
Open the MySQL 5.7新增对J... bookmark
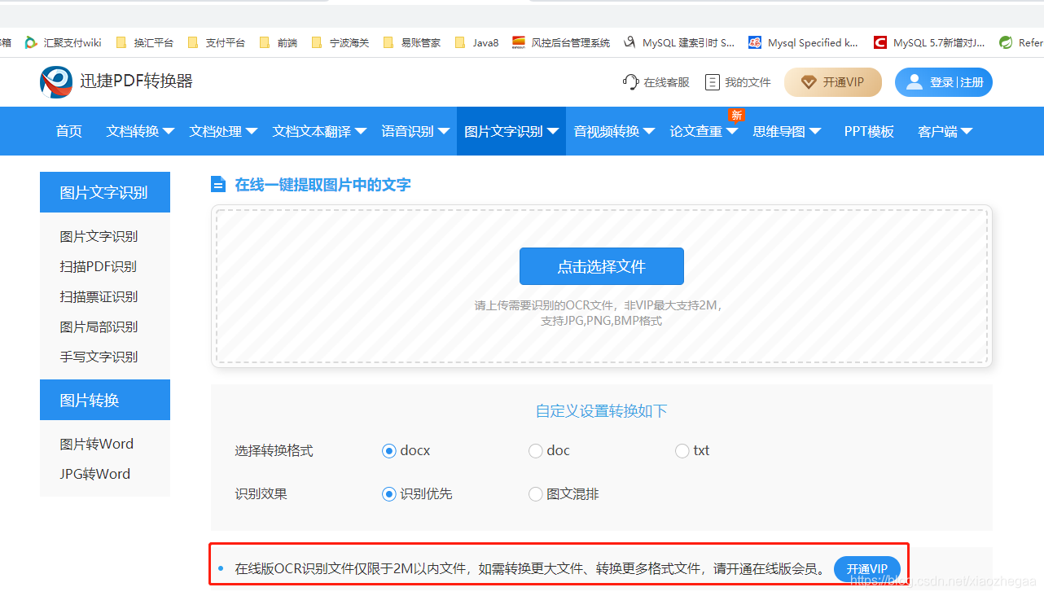click(x=929, y=42)
